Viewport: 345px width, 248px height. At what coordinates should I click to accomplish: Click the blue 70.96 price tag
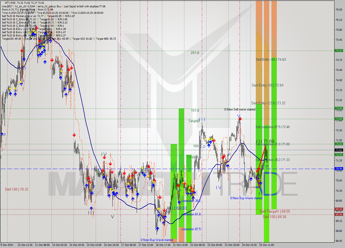[339, 169]
